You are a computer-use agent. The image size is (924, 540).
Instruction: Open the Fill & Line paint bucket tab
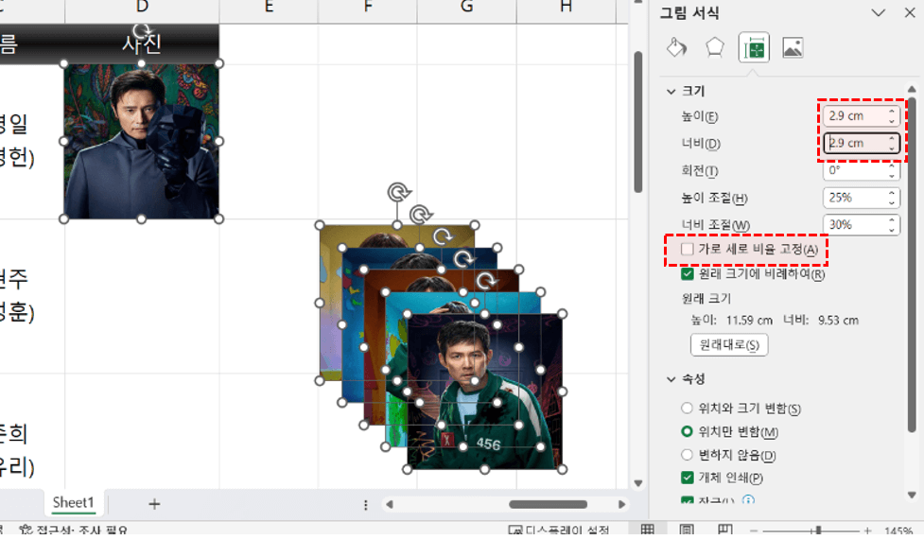(x=677, y=48)
